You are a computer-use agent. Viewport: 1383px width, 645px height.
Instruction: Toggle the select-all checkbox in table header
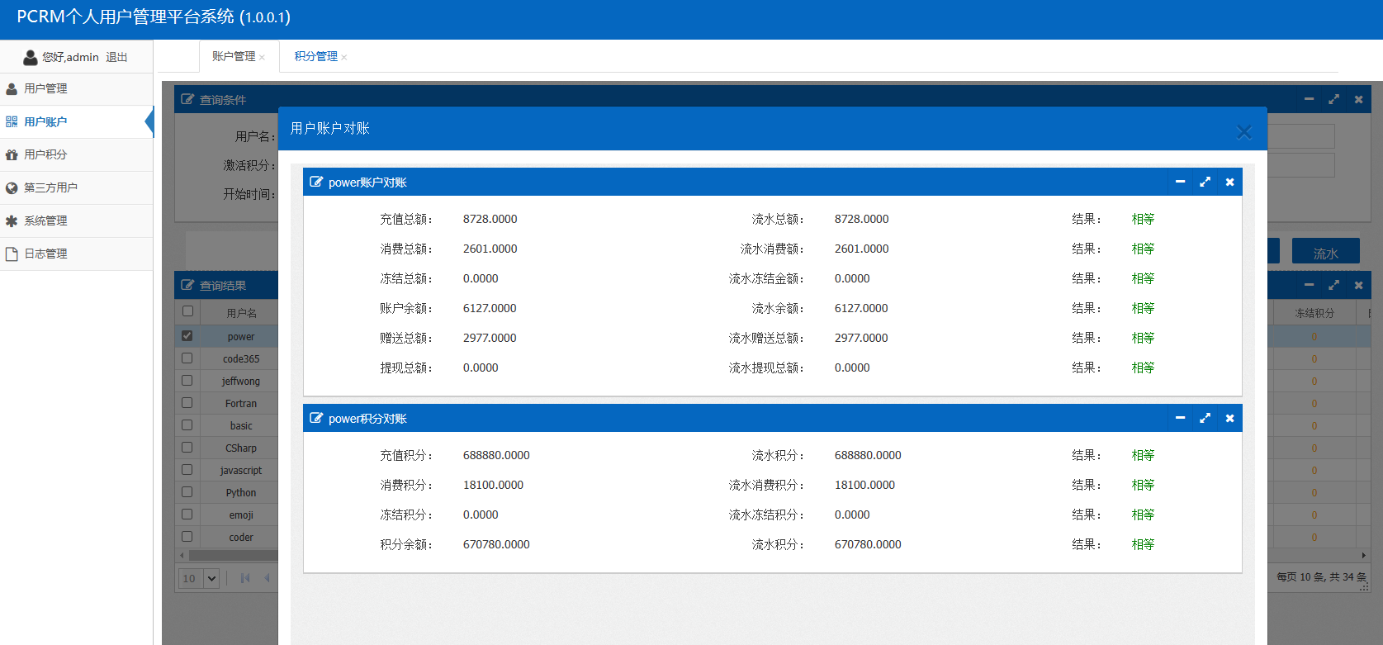187,311
